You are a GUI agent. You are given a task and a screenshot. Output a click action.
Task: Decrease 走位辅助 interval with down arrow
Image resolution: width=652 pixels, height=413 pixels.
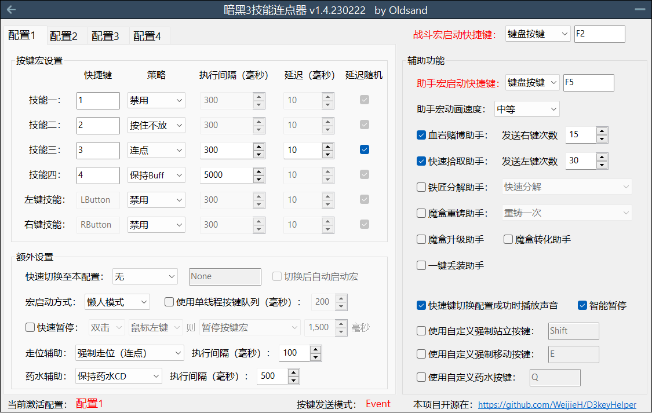(316, 357)
